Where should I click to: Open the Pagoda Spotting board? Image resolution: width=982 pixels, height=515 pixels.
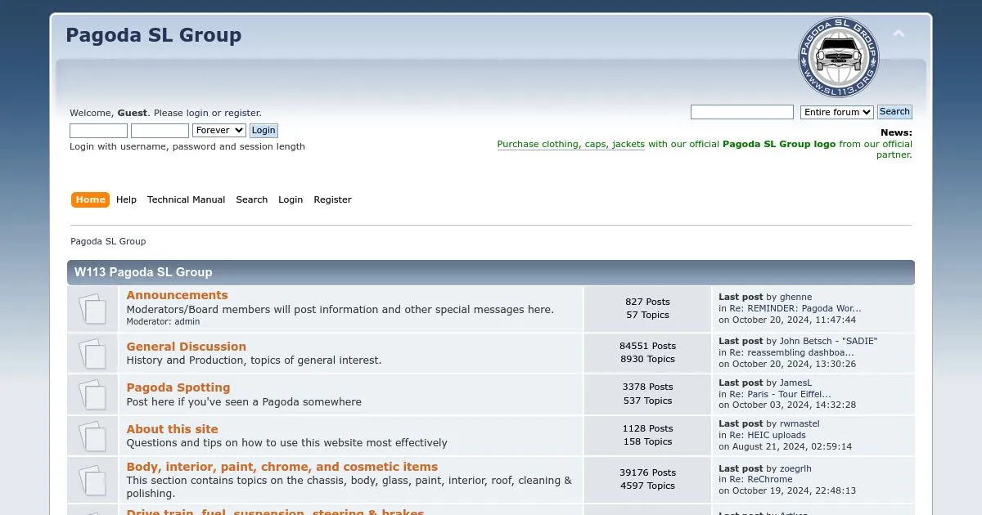pyautogui.click(x=178, y=387)
